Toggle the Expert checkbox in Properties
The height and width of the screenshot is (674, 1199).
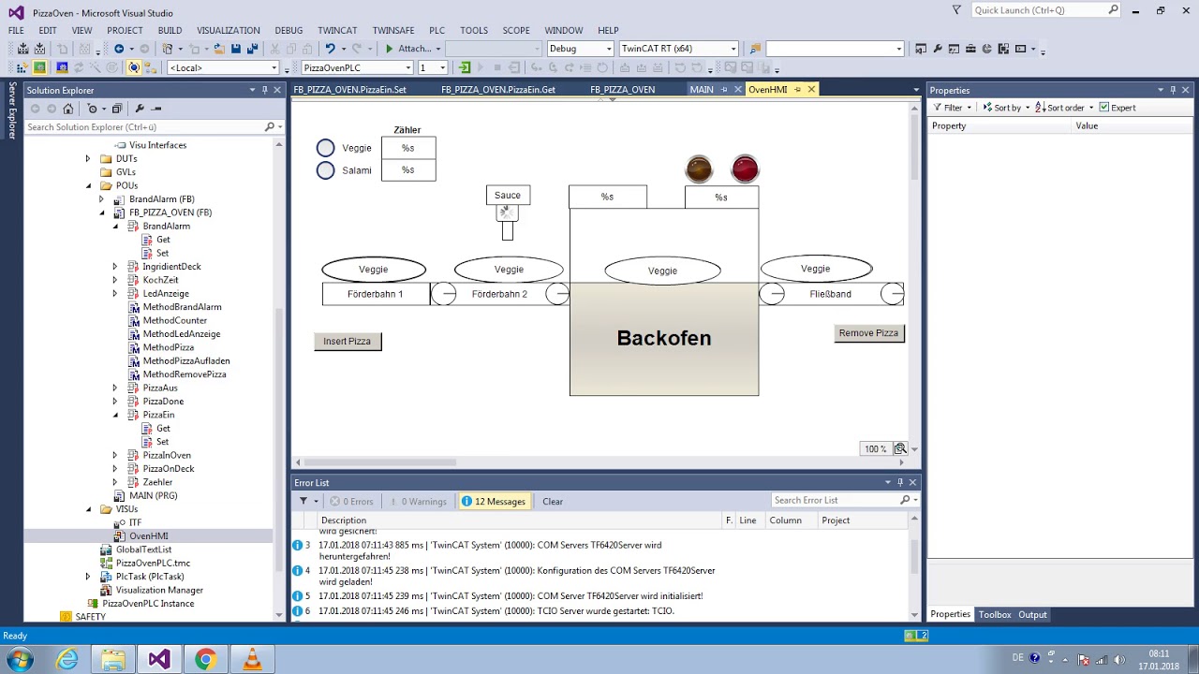(x=1103, y=108)
